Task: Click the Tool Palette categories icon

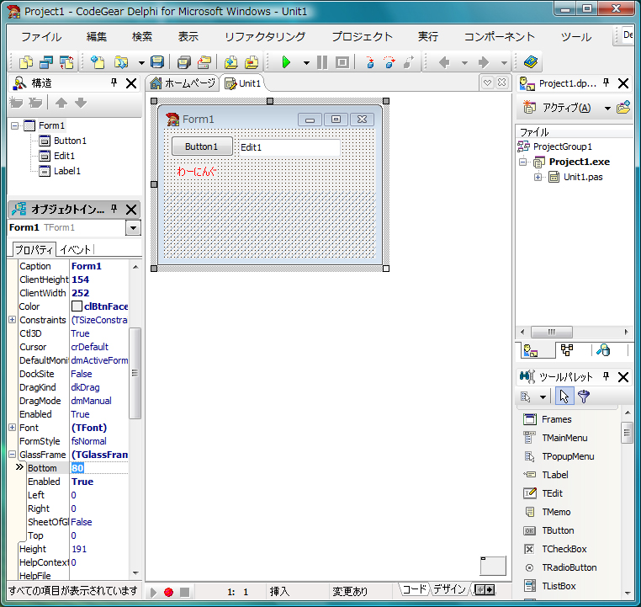Action: pyautogui.click(x=526, y=397)
